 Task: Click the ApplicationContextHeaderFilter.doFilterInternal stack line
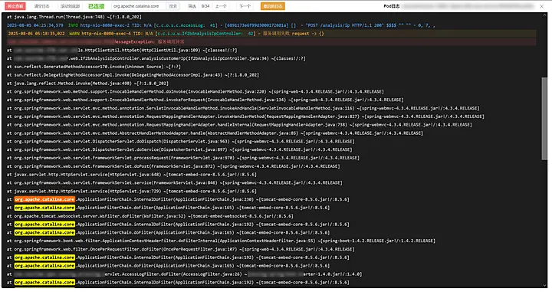pos(221,241)
